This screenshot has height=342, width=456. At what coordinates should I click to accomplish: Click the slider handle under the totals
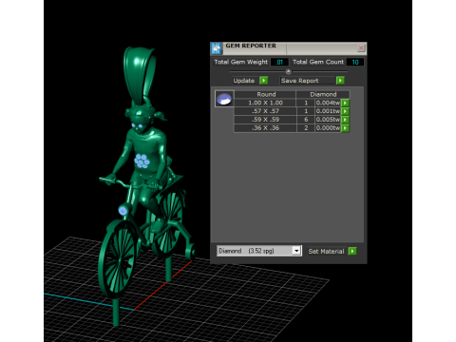pyautogui.click(x=288, y=71)
